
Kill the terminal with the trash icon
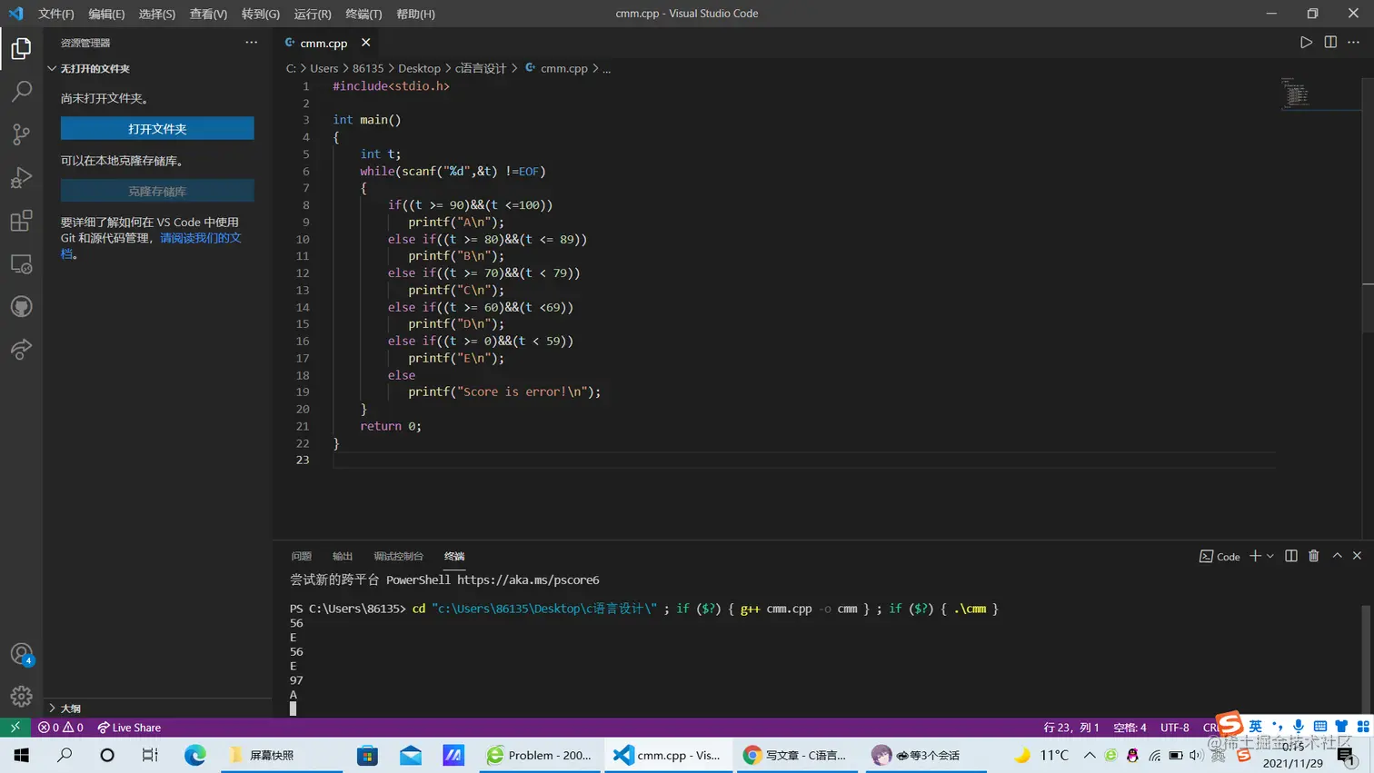pyautogui.click(x=1313, y=556)
